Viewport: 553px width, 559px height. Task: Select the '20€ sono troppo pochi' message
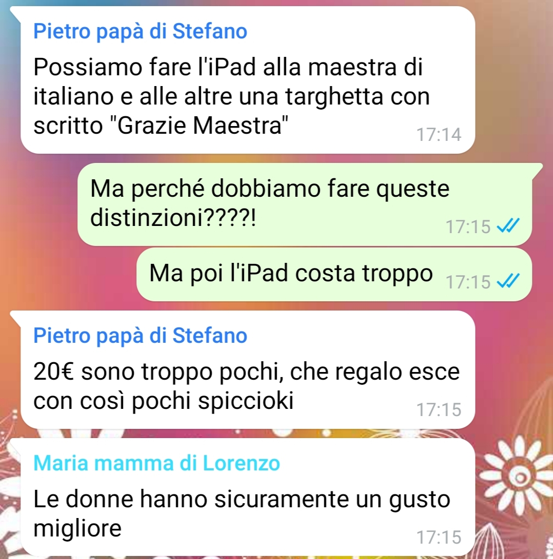(248, 370)
